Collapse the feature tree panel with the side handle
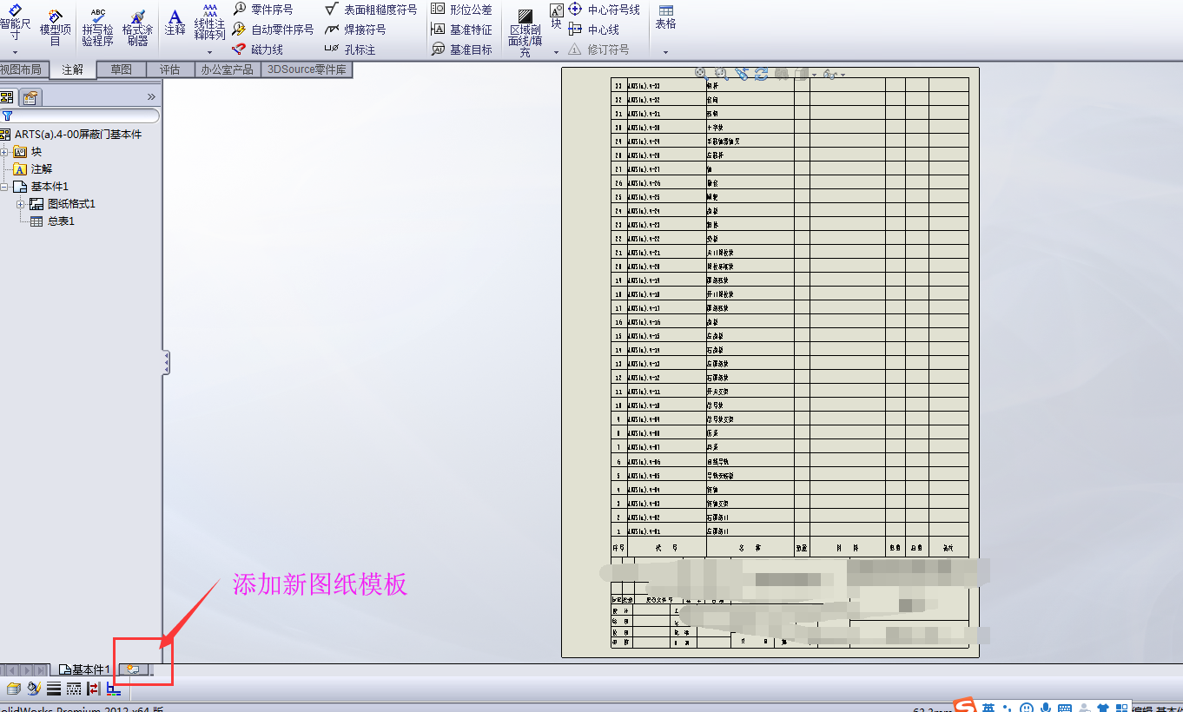1183x712 pixels. point(166,362)
